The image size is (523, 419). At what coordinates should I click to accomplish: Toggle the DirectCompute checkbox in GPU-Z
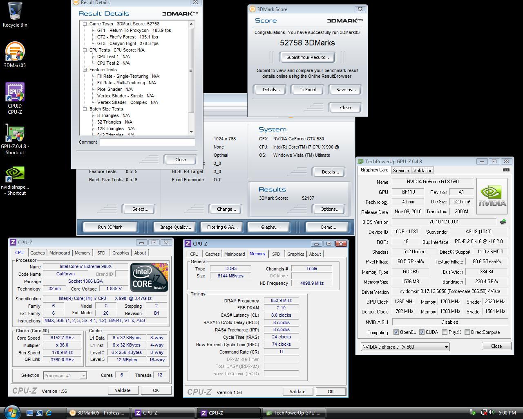tap(467, 332)
